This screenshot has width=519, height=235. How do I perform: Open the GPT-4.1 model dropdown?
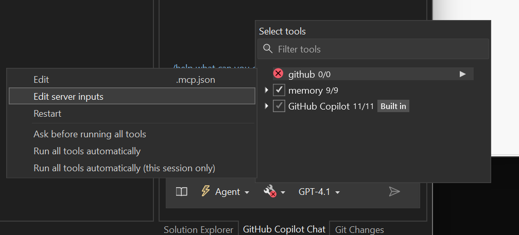(319, 192)
